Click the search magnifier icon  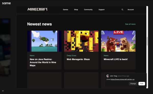click(122, 10)
